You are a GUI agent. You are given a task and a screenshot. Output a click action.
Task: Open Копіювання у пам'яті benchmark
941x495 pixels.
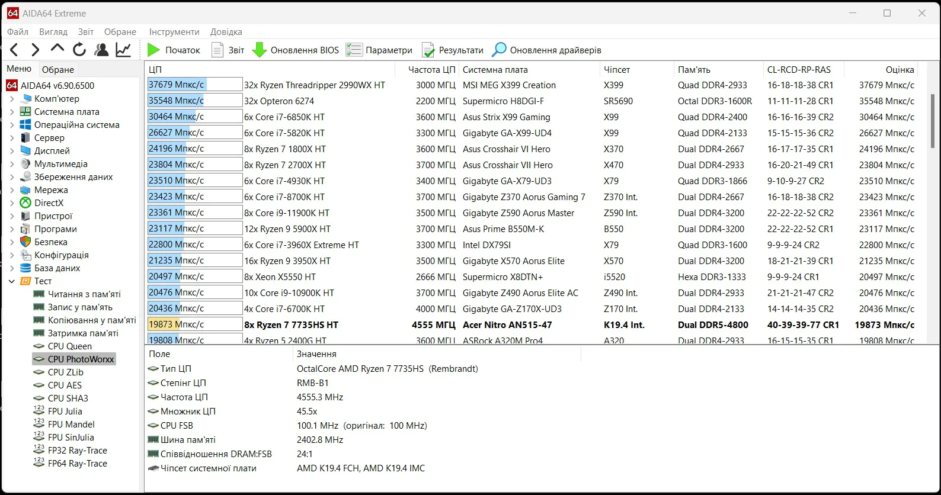pyautogui.click(x=85, y=320)
